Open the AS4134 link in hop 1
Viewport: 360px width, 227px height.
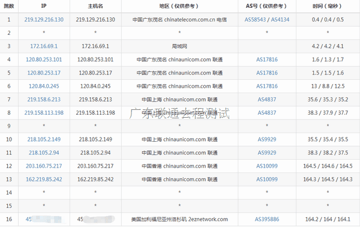(280, 20)
